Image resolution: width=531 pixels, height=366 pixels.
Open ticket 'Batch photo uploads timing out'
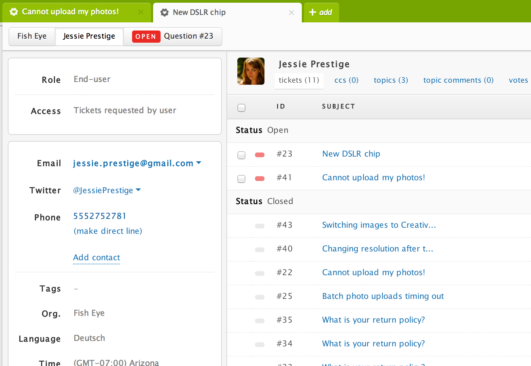(383, 296)
